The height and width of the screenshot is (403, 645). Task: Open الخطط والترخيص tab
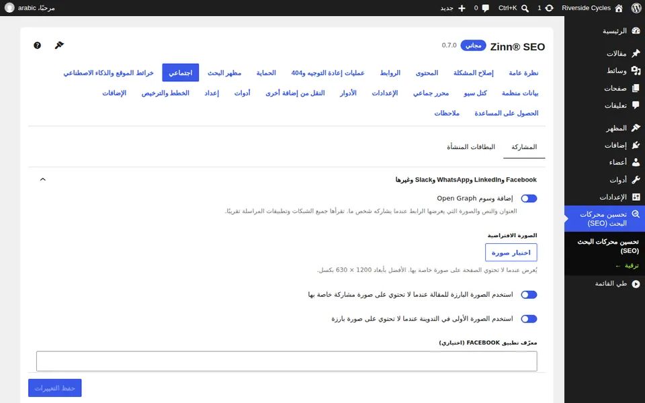tap(165, 93)
